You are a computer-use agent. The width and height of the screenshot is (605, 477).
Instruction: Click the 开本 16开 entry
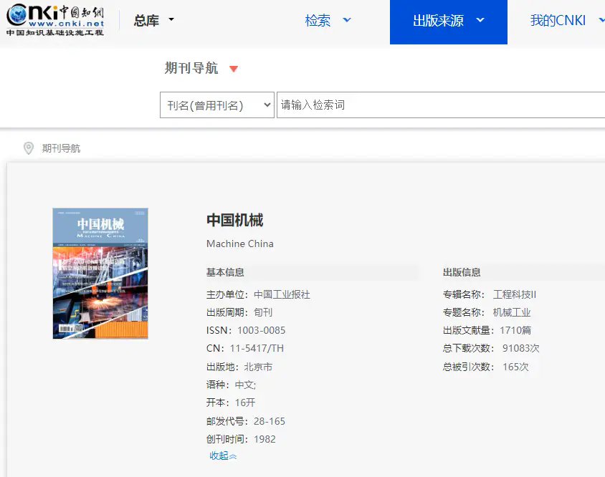coord(231,403)
